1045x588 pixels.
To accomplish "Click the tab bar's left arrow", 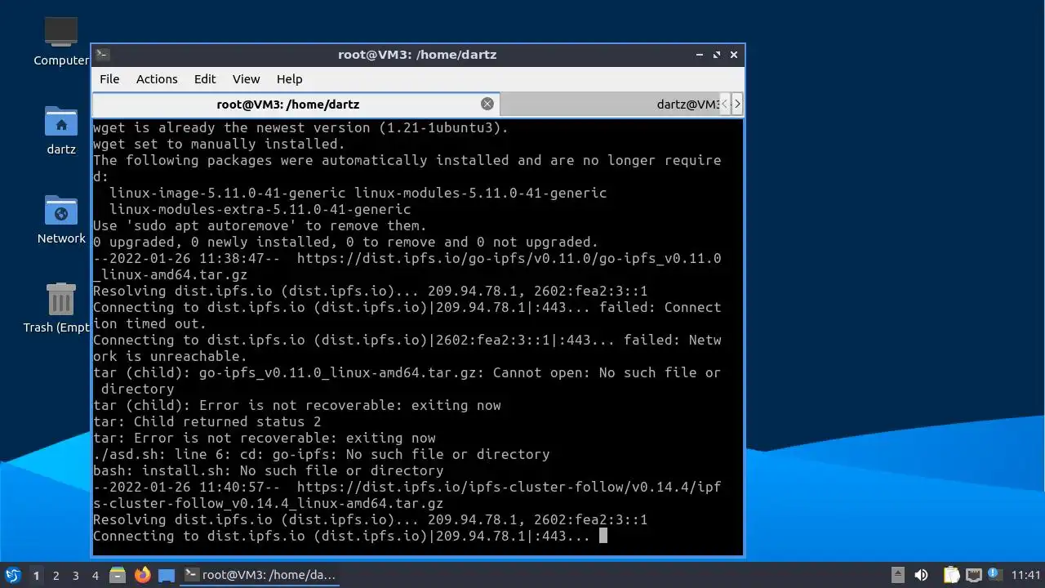I will click(724, 104).
